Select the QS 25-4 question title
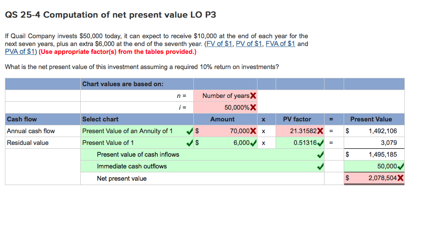The width and height of the screenshot is (421, 235). point(110,15)
